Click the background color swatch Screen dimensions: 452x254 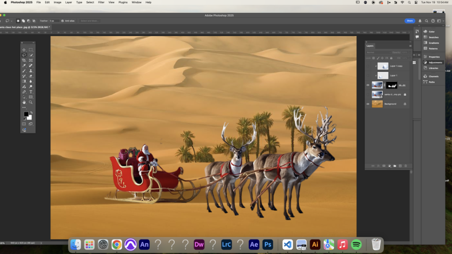30,117
